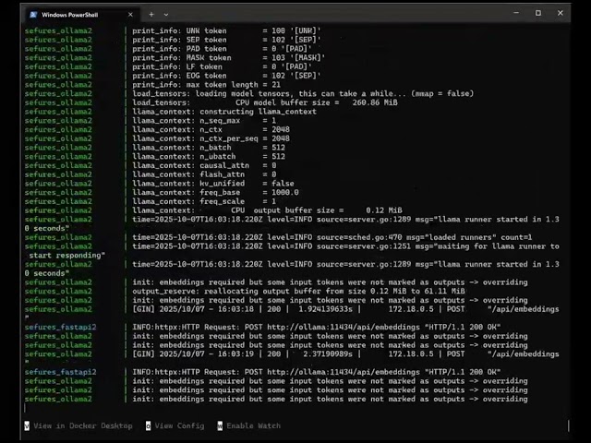Click the 'w' key badge for Enable Watch

coord(220,425)
